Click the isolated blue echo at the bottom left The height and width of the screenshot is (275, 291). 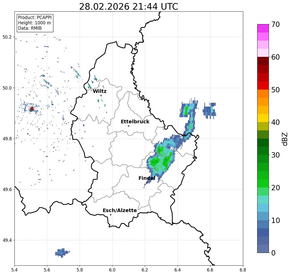coord(62,253)
